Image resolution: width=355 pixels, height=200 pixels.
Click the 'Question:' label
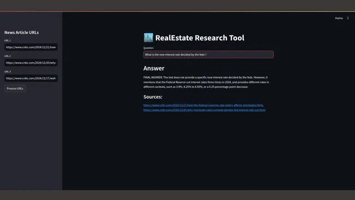click(x=149, y=48)
